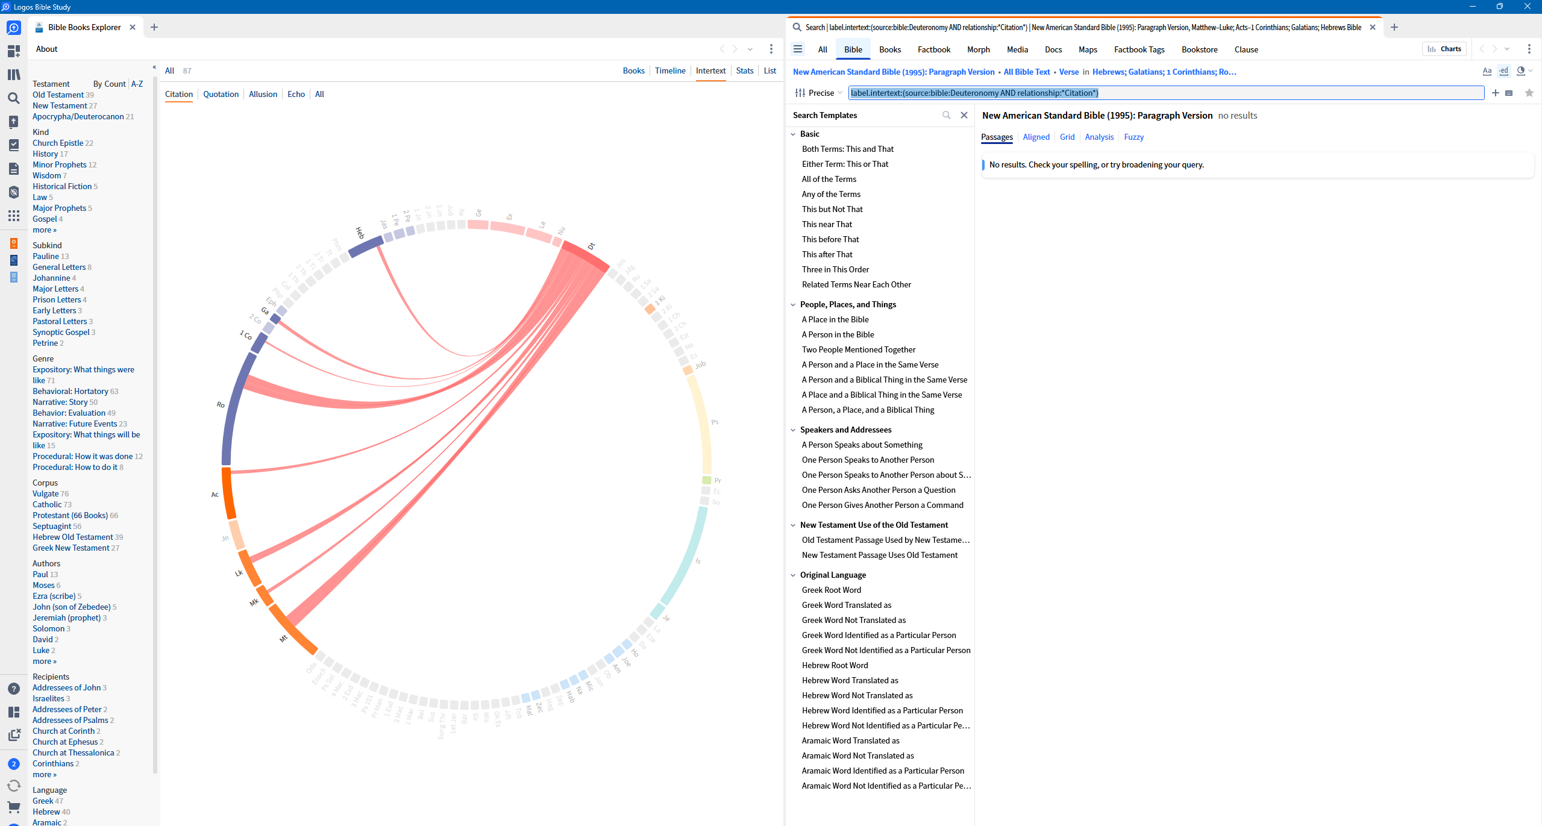Click the Sync refresh icon
The image size is (1542, 826).
click(13, 786)
